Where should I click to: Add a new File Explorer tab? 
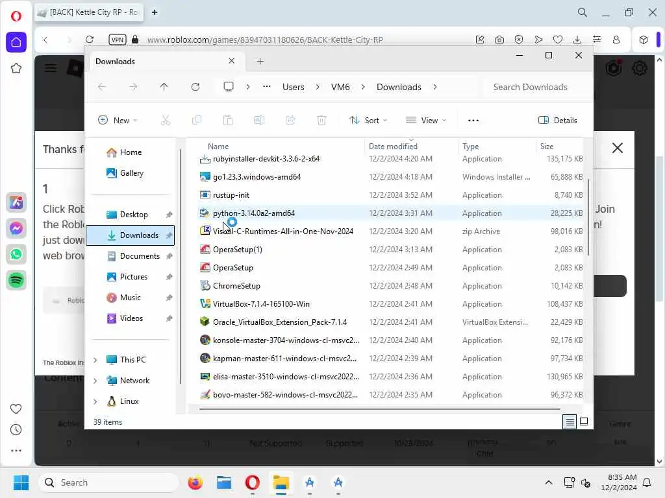pyautogui.click(x=260, y=62)
